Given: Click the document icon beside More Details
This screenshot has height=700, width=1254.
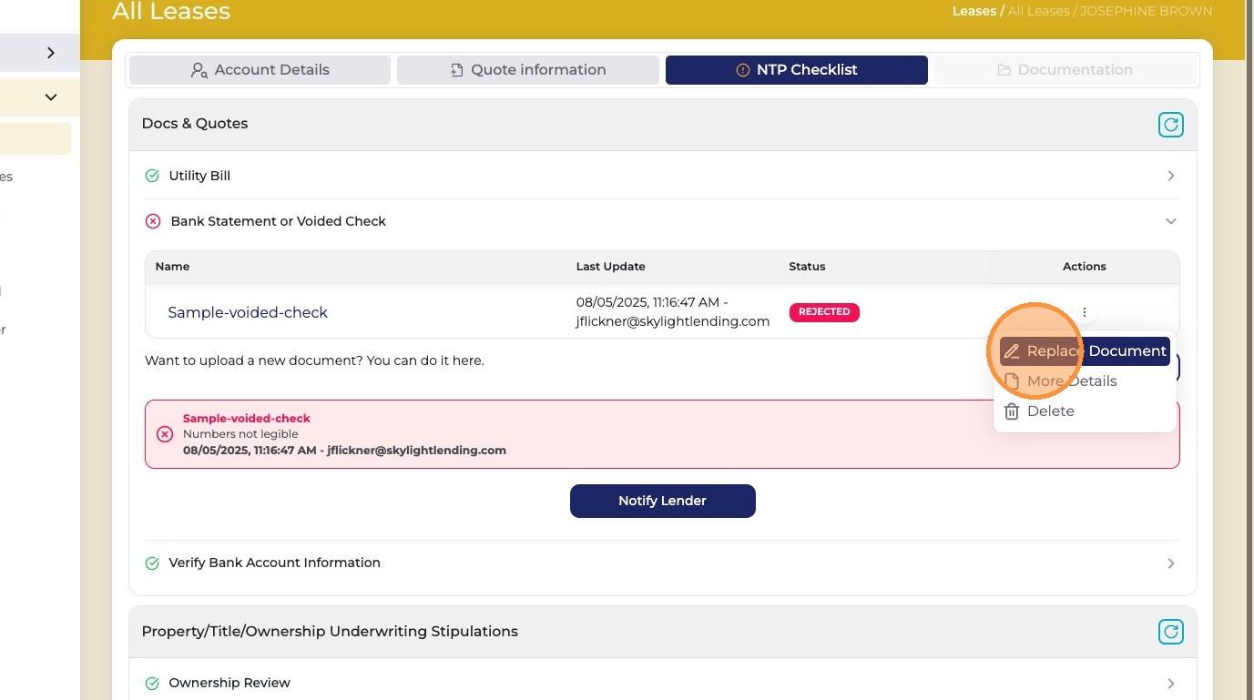Looking at the screenshot, I should (x=1012, y=381).
